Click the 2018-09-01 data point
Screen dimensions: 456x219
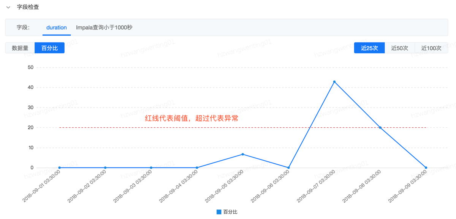pyautogui.click(x=60, y=167)
